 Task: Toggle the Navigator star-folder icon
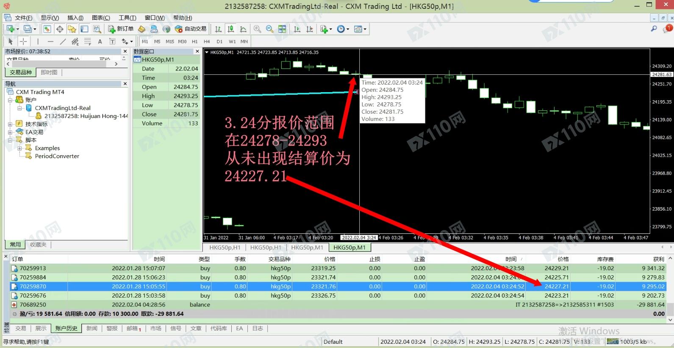point(72,29)
